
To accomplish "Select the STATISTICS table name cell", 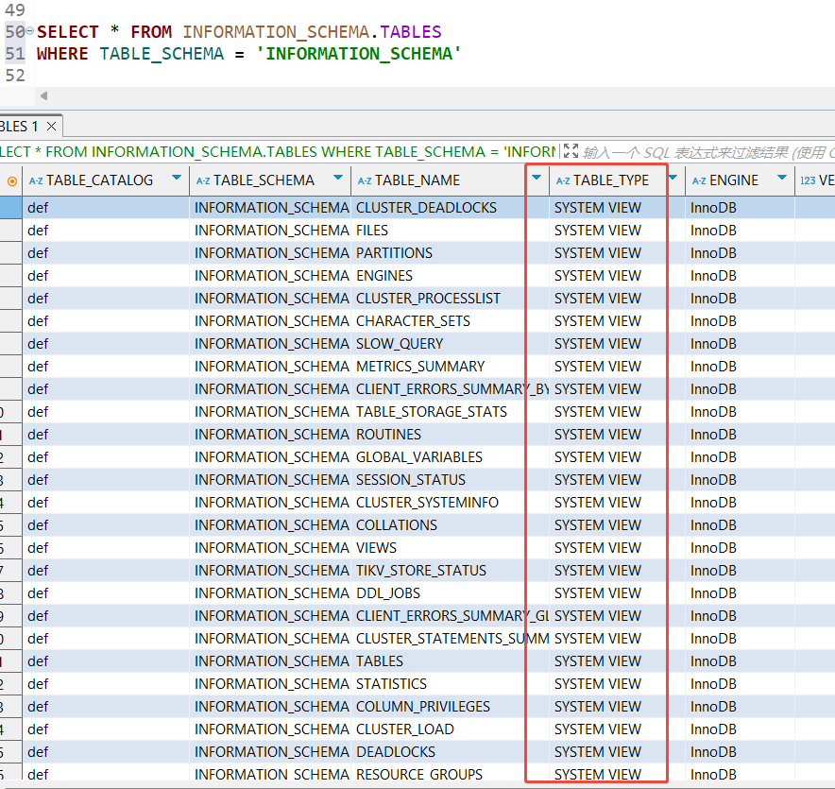I will point(450,684).
